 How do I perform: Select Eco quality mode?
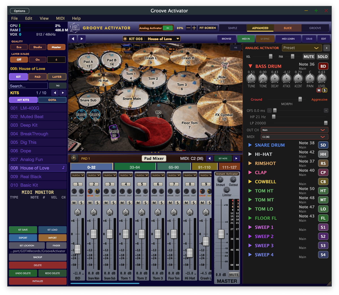[19, 47]
